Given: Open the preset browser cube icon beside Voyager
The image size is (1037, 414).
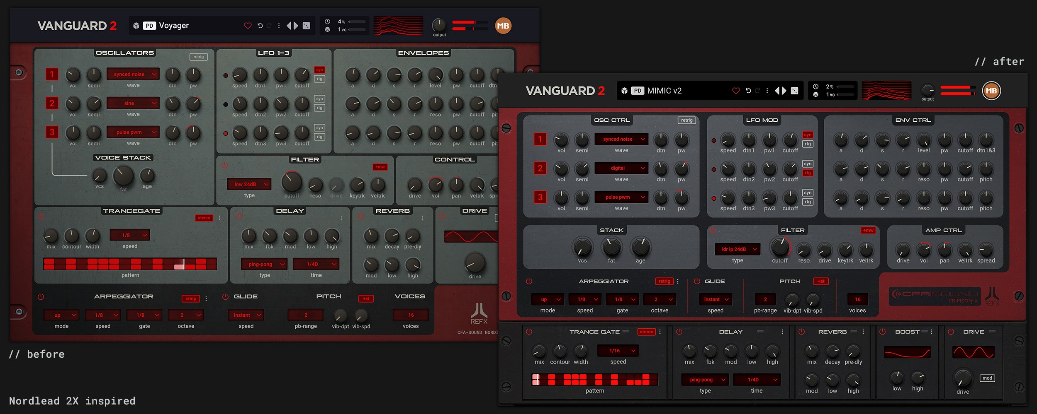Looking at the screenshot, I should (x=136, y=26).
